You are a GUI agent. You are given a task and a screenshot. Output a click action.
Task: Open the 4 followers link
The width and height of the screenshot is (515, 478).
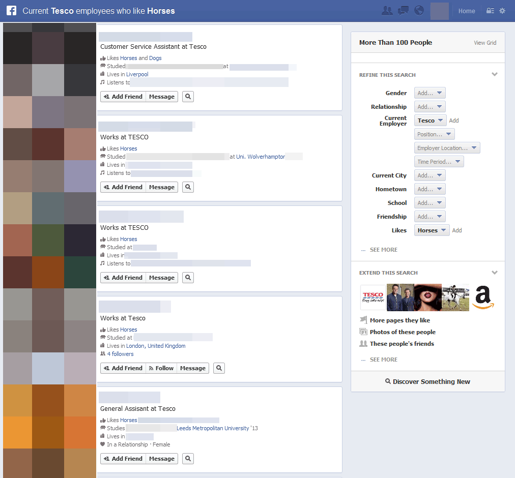(x=120, y=354)
